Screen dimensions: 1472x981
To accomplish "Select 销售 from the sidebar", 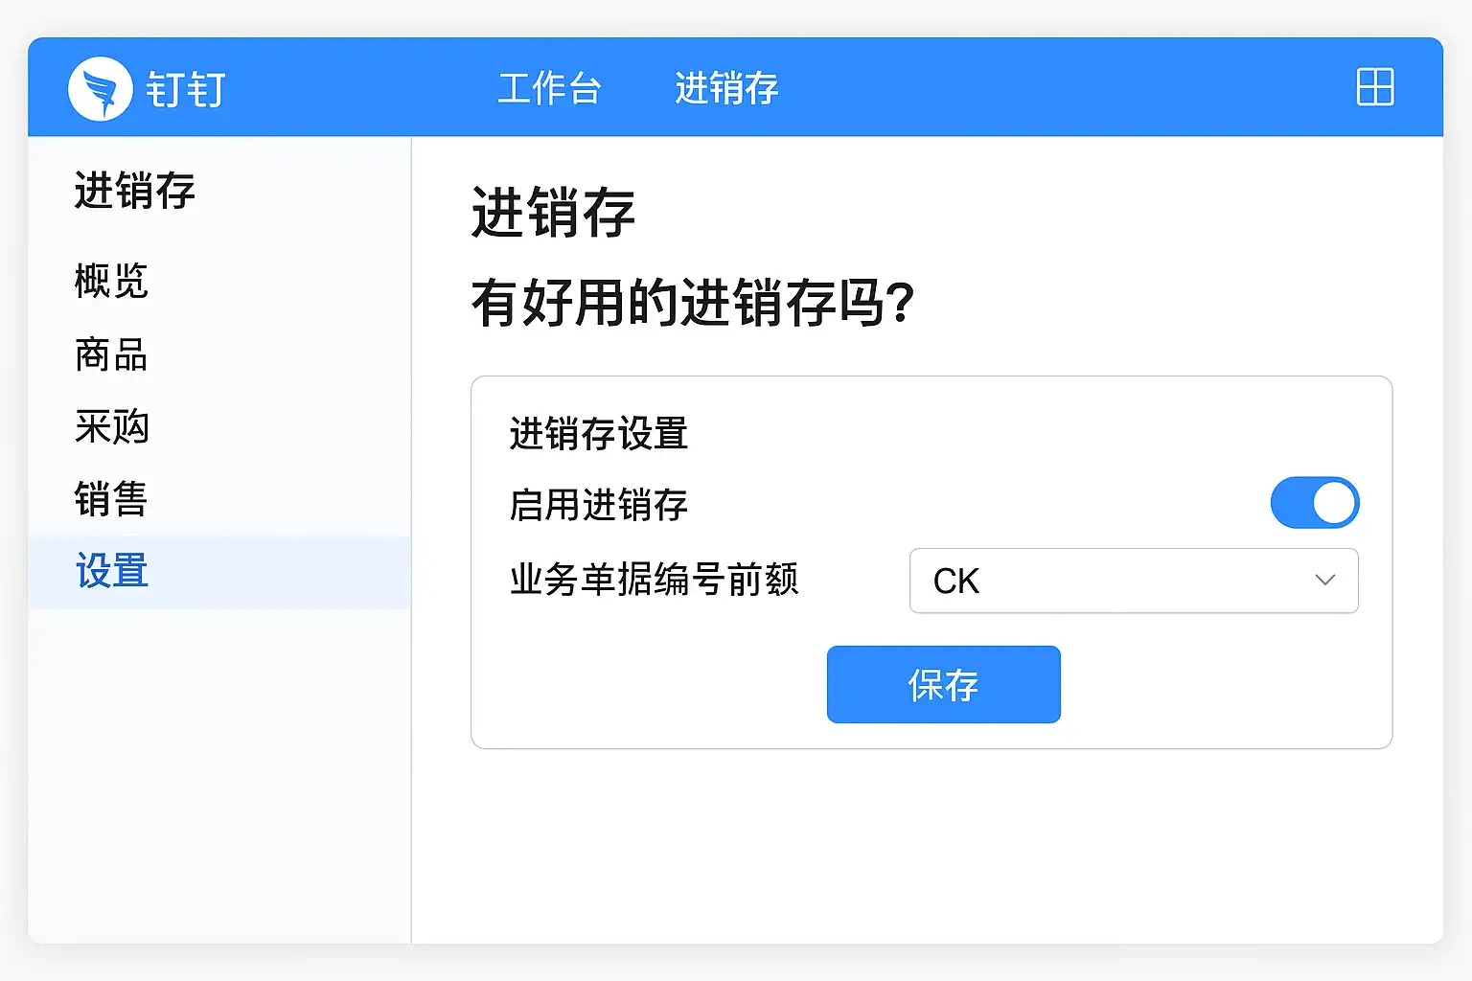I will coord(111,499).
